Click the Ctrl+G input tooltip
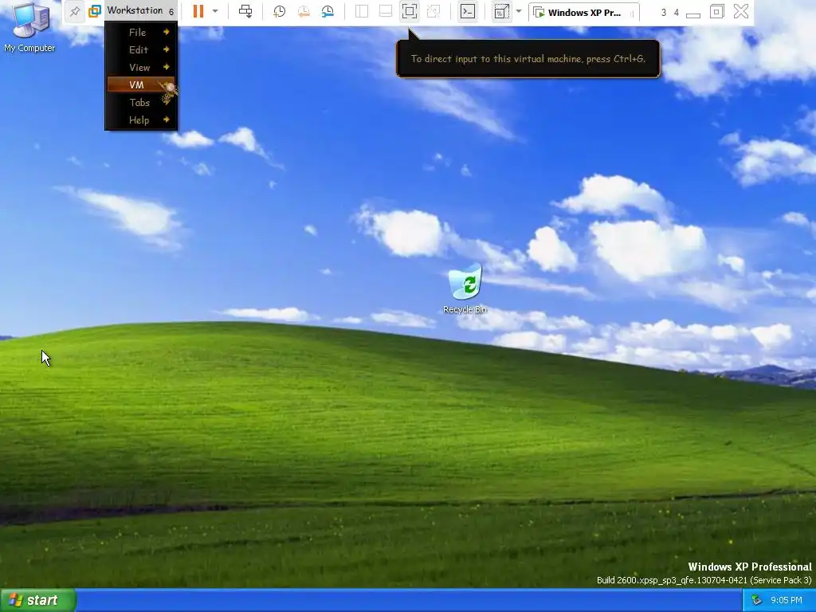 pos(528,59)
